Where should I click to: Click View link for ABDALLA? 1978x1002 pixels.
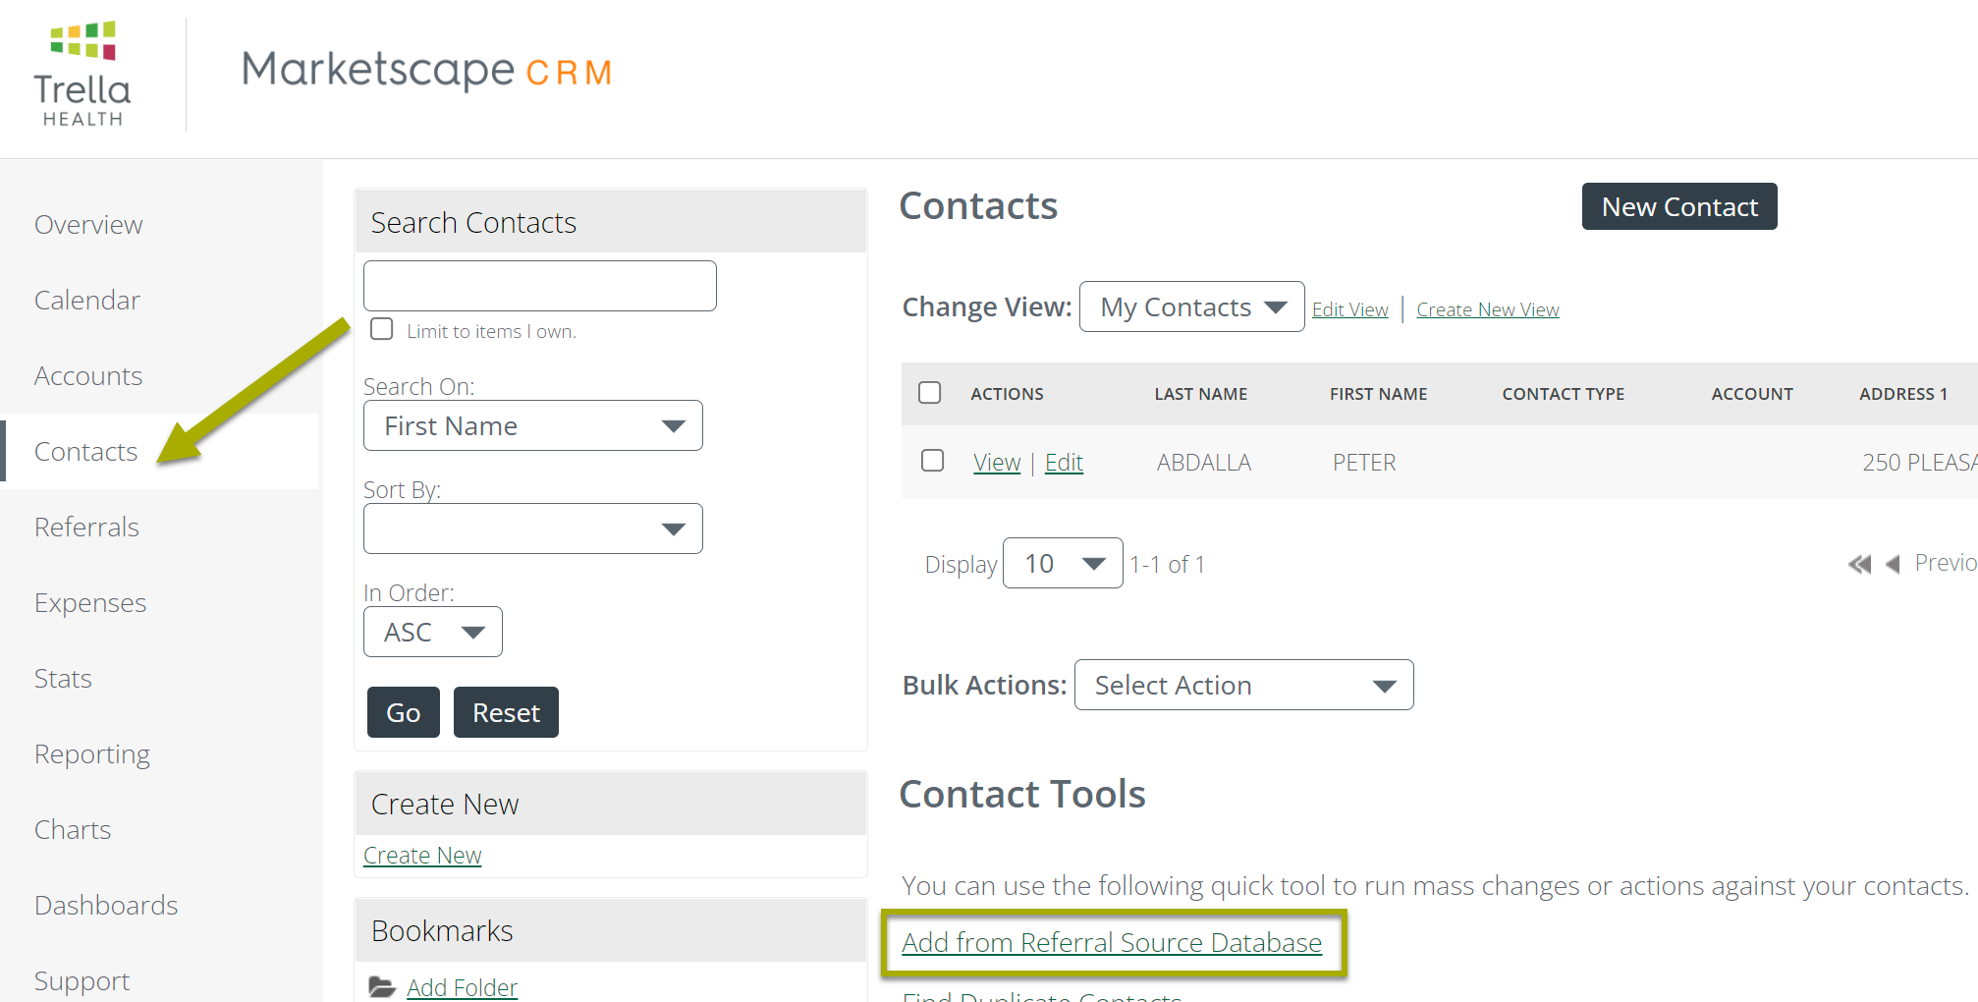997,462
